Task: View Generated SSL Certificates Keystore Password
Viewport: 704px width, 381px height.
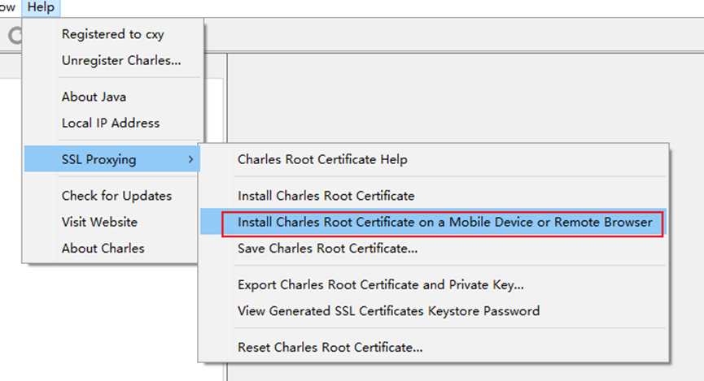Action: (388, 310)
